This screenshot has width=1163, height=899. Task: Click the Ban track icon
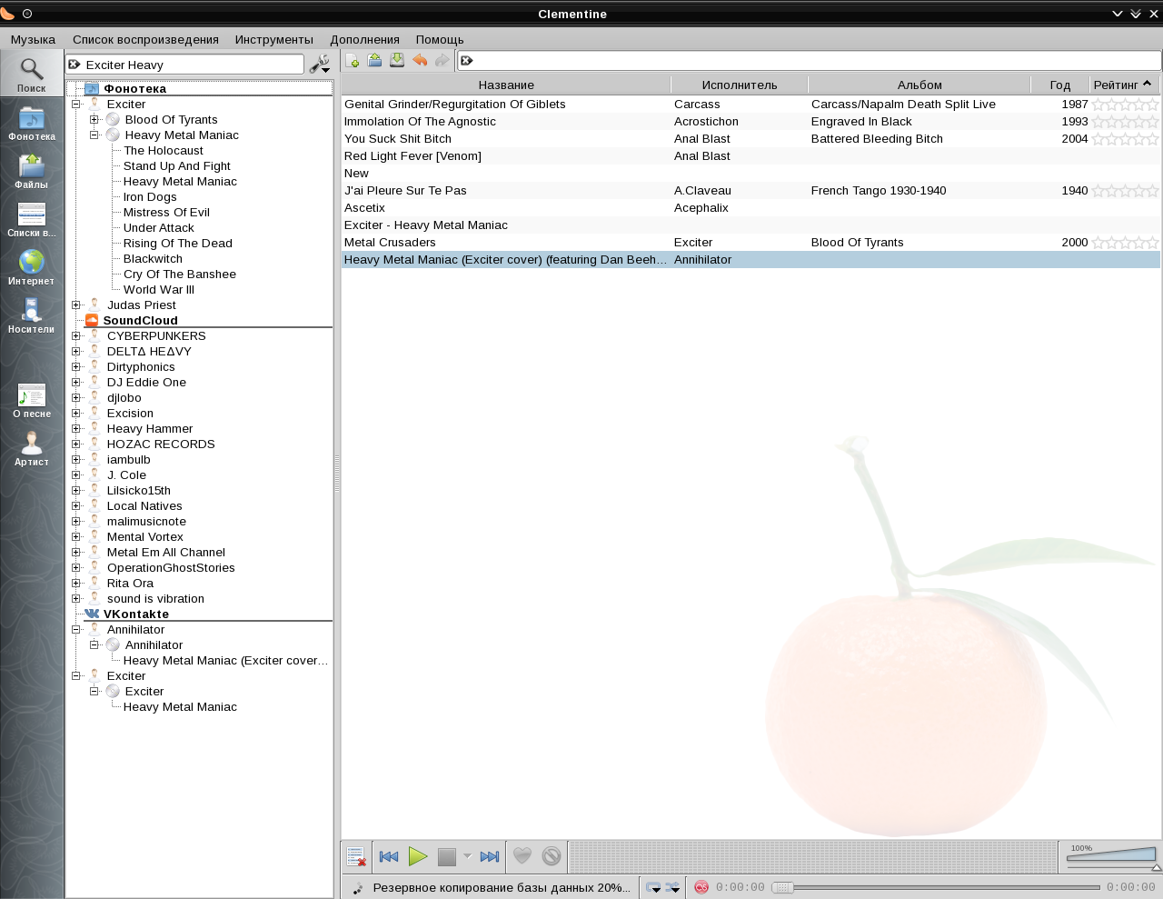(x=552, y=856)
